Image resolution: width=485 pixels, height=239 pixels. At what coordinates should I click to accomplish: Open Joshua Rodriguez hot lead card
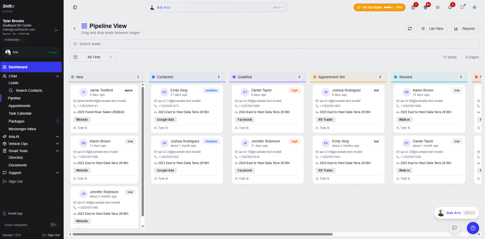pos(349,109)
